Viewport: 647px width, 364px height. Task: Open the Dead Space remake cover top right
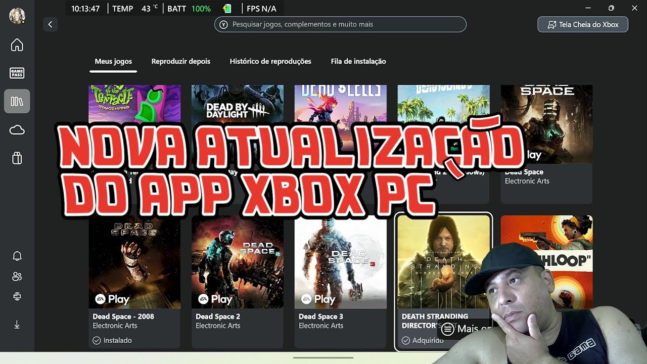coord(547,124)
